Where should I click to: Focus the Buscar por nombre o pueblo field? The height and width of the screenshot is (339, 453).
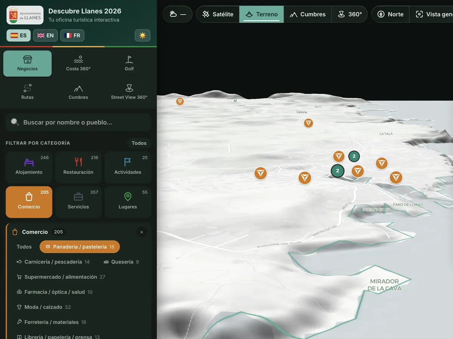tap(78, 122)
